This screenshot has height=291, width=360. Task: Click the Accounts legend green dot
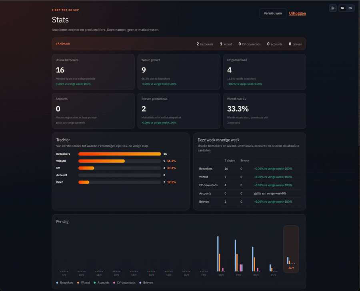coord(94,283)
